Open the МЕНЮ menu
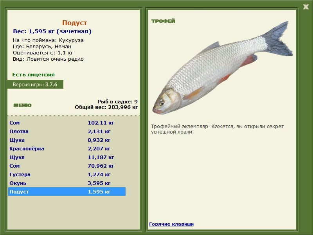This screenshot has width=313, height=235. point(22,105)
